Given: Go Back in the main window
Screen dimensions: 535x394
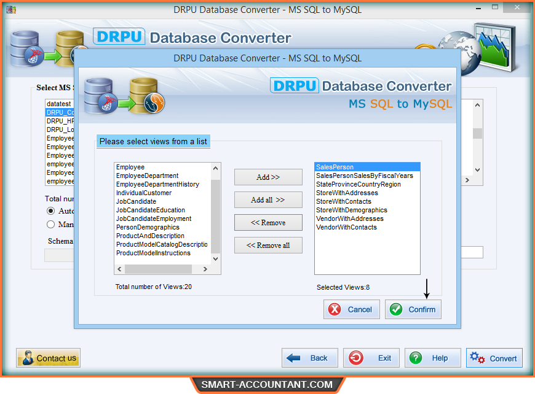Looking at the screenshot, I should (x=310, y=358).
